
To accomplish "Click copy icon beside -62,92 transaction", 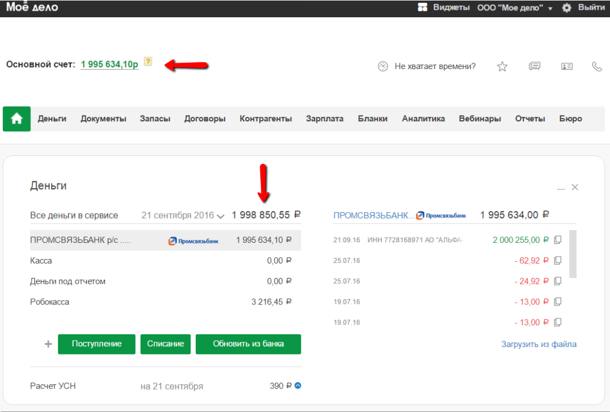I will pyautogui.click(x=558, y=261).
